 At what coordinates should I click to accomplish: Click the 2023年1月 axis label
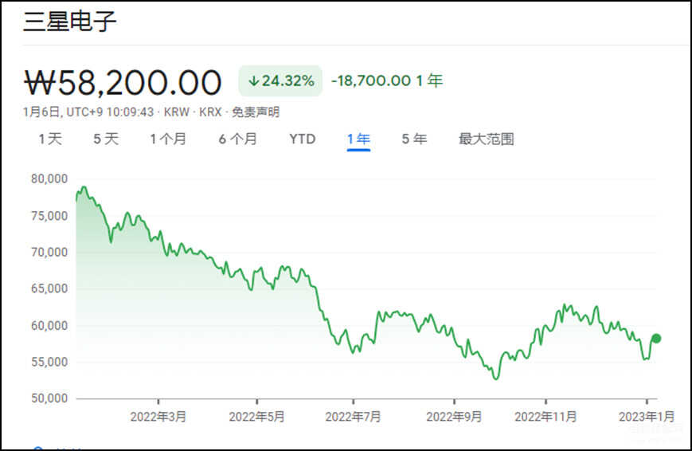[647, 417]
